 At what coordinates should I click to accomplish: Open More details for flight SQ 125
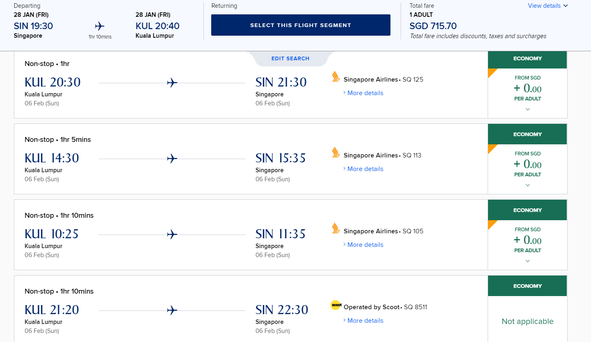(x=365, y=93)
